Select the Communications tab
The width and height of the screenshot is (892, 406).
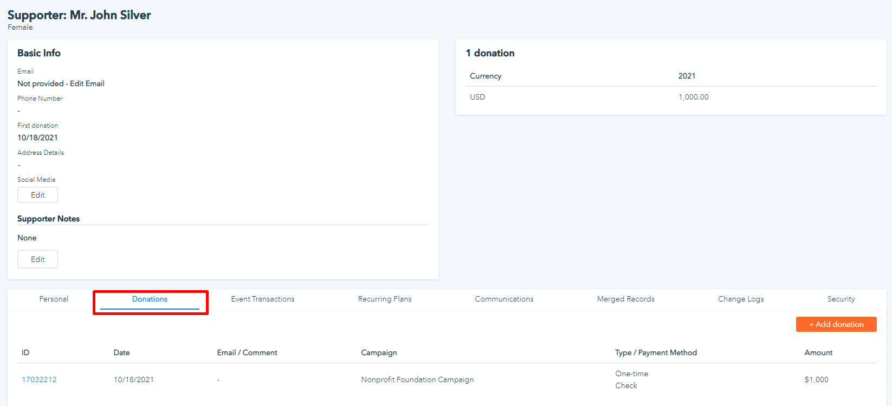[x=504, y=299]
